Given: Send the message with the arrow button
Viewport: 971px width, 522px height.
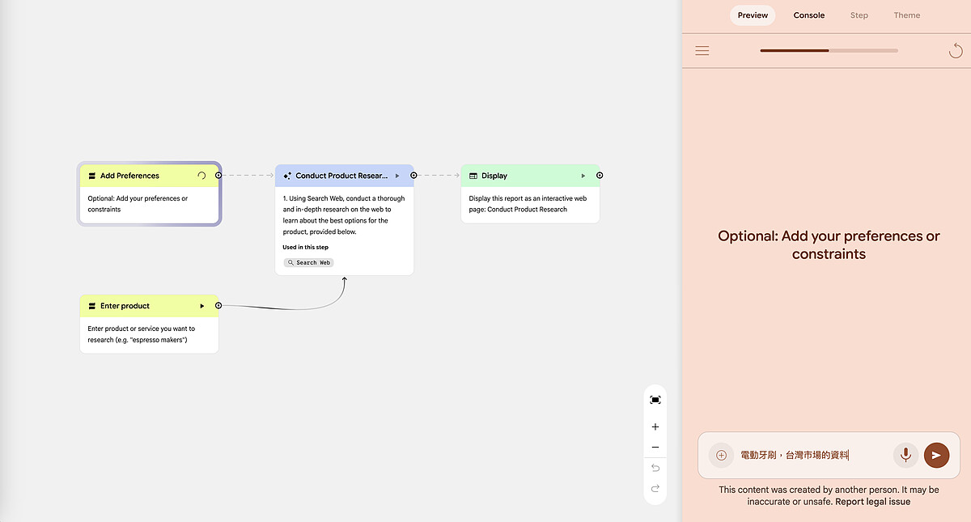Looking at the screenshot, I should (x=936, y=455).
